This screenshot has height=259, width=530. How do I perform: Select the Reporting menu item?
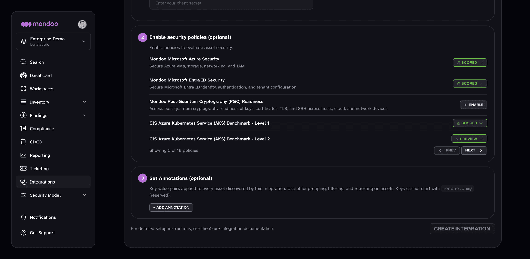point(53,155)
